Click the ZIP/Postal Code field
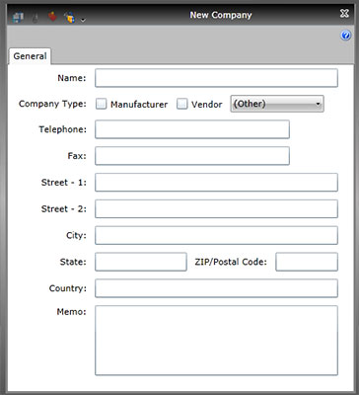Screen dimensions: 359x395 (x=307, y=262)
